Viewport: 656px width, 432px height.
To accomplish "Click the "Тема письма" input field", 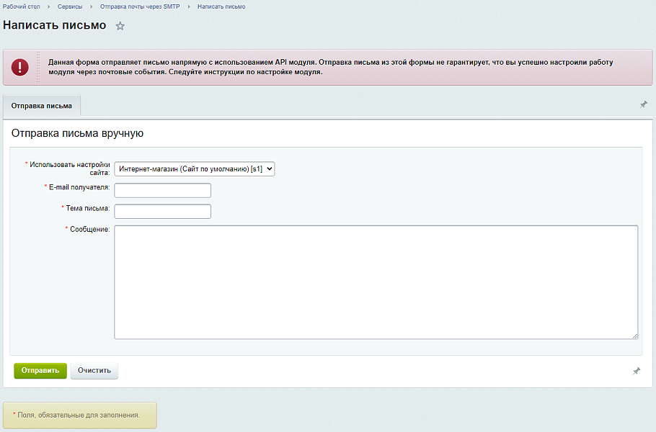I will pyautogui.click(x=162, y=211).
